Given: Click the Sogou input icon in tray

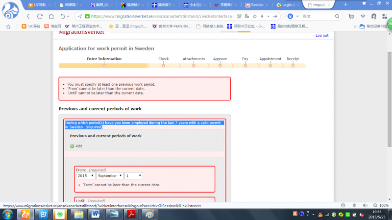Looking at the screenshot, I should pos(295,214).
